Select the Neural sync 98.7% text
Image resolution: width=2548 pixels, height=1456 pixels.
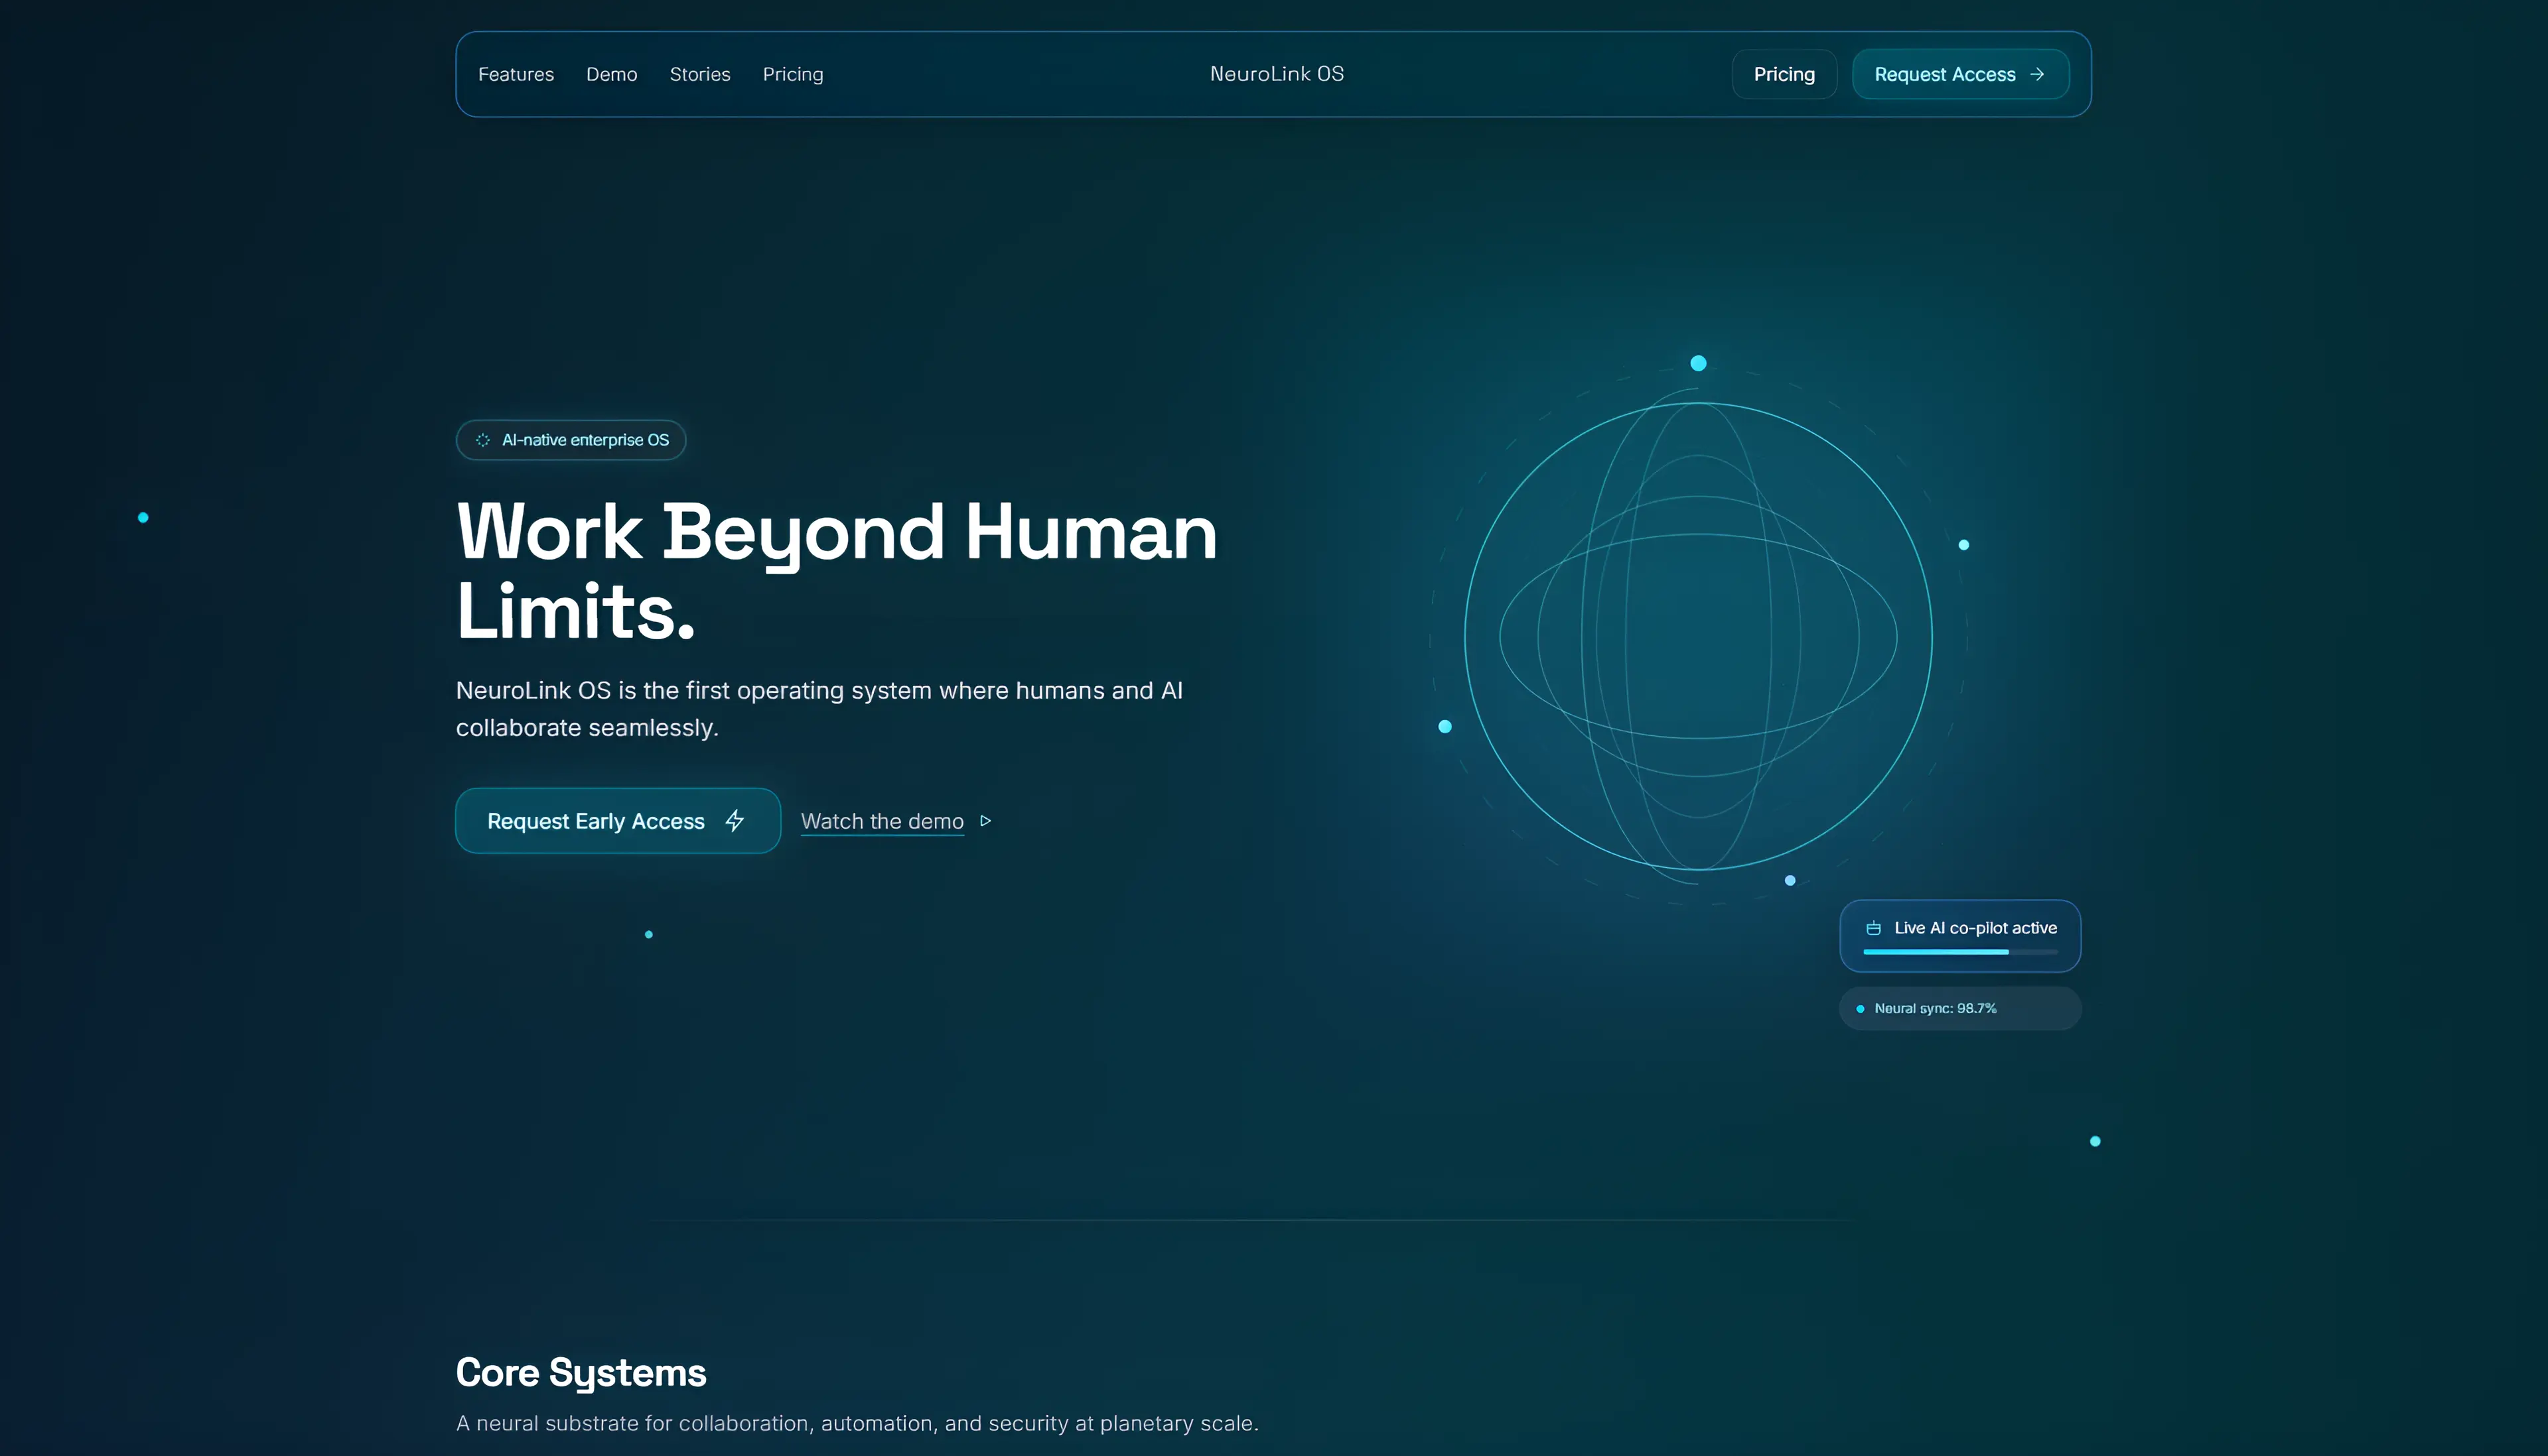pyautogui.click(x=1934, y=1008)
